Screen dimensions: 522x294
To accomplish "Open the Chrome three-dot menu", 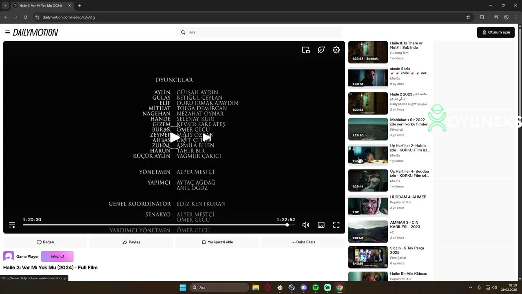I will coord(516,17).
